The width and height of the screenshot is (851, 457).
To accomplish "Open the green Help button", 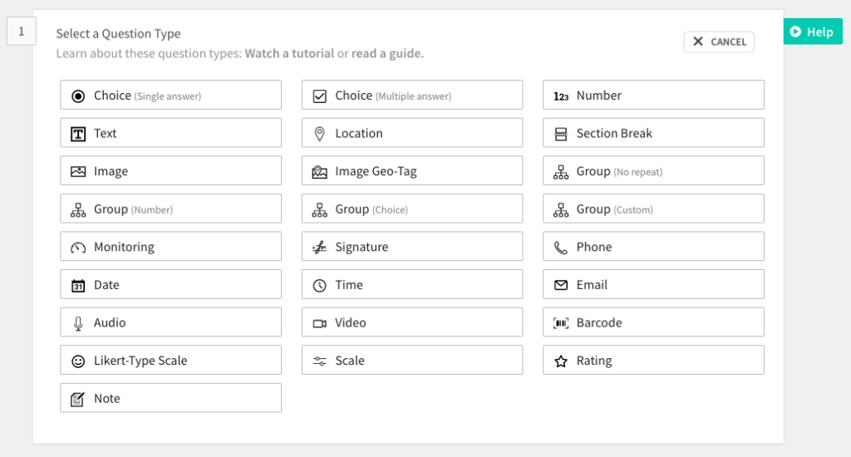I will (813, 32).
